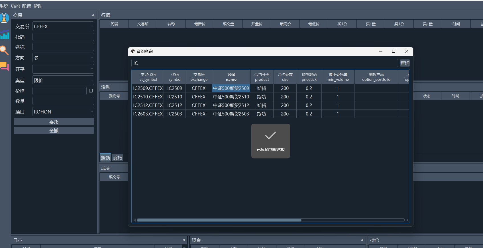Sort by 本地代码 vt_symbol column header
Image resolution: width=483 pixels, height=248 pixels.
pyautogui.click(x=148, y=77)
